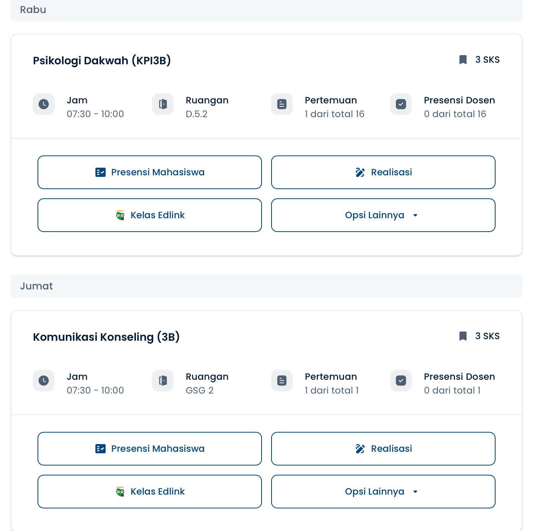Open Presensi Mahasiswa for Komunikasi Konseling
The image size is (535, 531).
point(150,449)
